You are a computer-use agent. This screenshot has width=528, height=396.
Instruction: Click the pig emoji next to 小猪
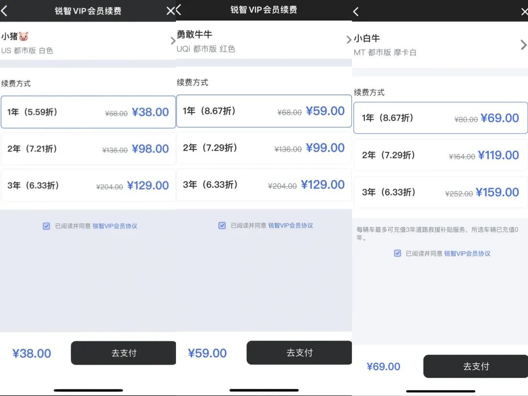click(x=23, y=36)
